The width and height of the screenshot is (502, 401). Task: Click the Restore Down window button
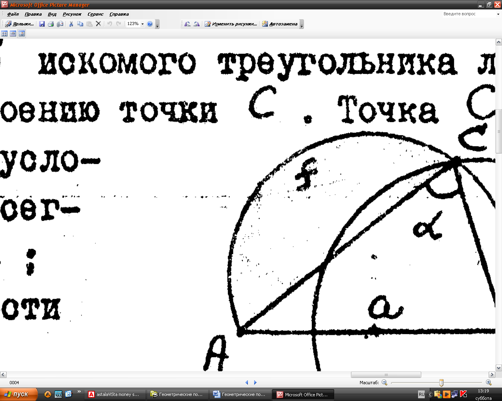pyautogui.click(x=489, y=5)
